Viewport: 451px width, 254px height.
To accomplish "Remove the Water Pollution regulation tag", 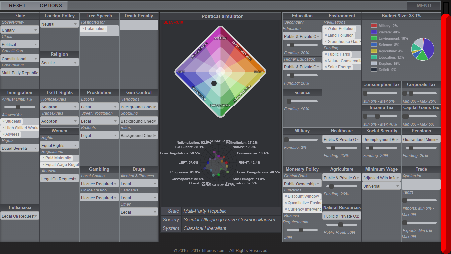I will [x=326, y=29].
